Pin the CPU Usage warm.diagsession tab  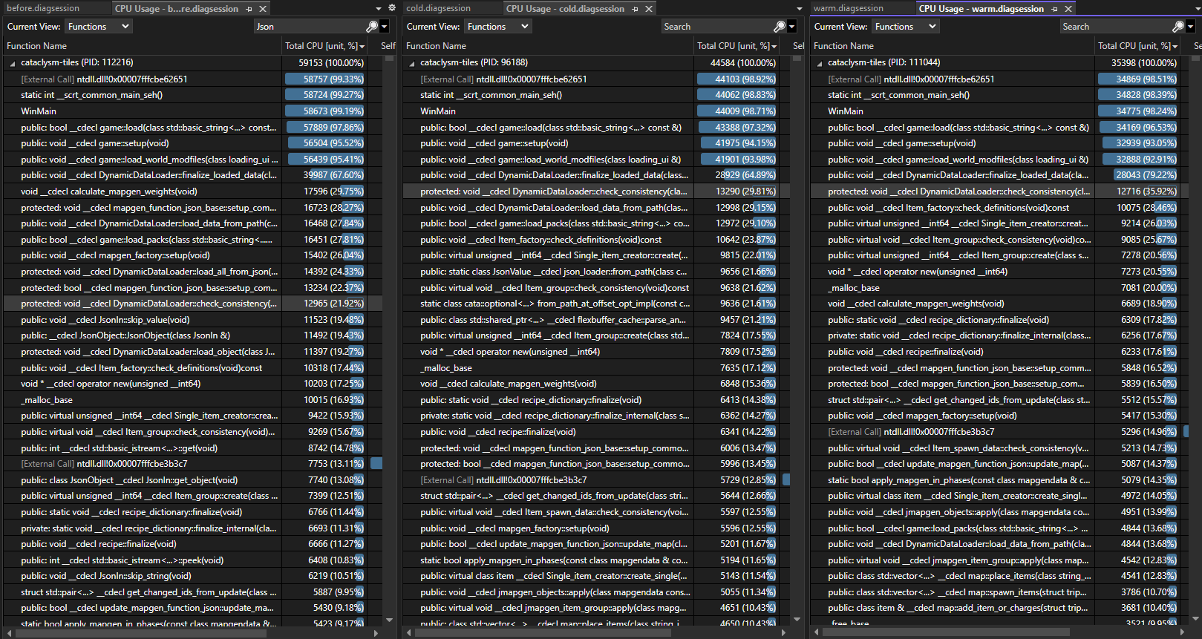[x=1054, y=9]
